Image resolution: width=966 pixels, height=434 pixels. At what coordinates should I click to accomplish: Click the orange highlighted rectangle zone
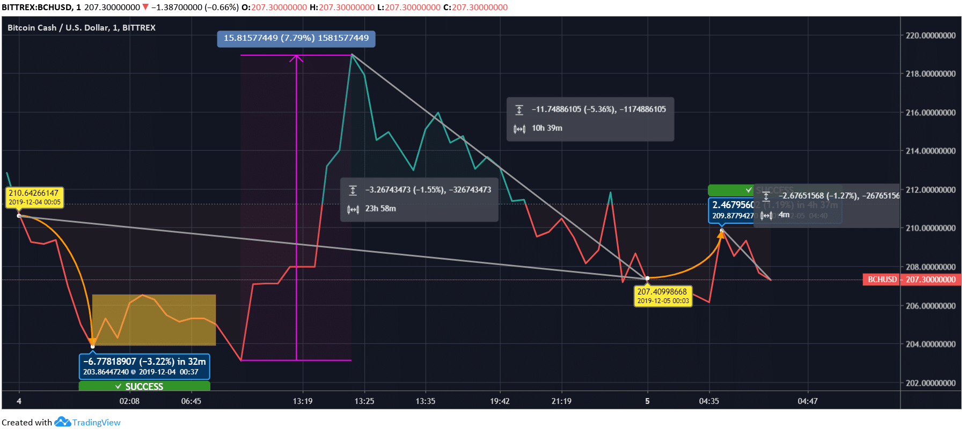click(154, 320)
